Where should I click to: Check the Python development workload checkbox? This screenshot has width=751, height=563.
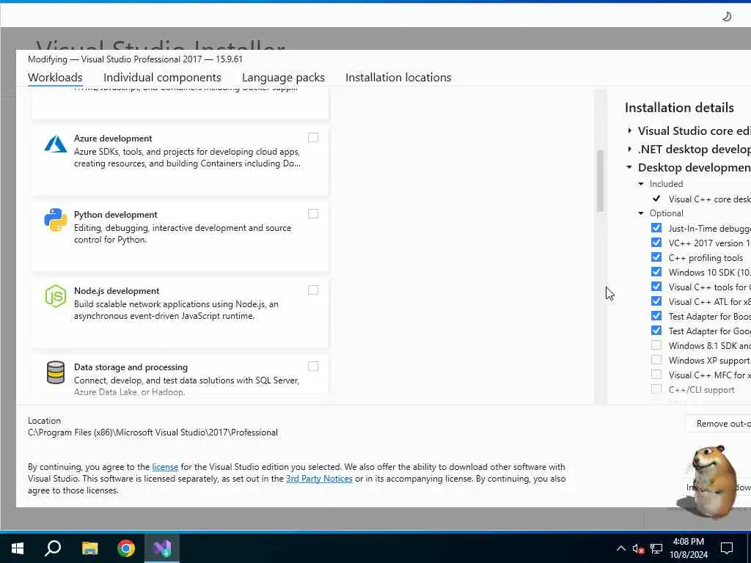(313, 214)
